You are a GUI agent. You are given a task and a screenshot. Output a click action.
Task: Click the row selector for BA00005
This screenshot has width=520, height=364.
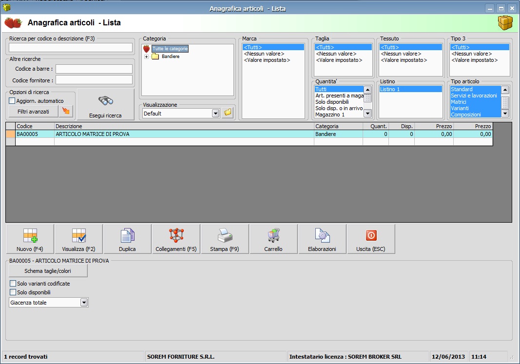click(11, 134)
